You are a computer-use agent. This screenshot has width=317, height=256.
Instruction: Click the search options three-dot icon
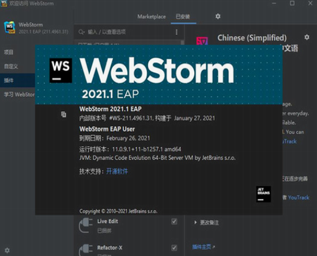pyautogui.click(x=176, y=32)
